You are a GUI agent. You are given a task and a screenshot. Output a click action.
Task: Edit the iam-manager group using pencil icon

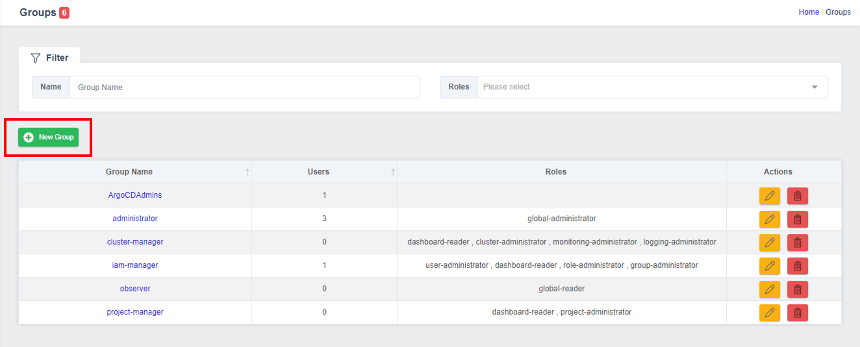[x=770, y=266]
